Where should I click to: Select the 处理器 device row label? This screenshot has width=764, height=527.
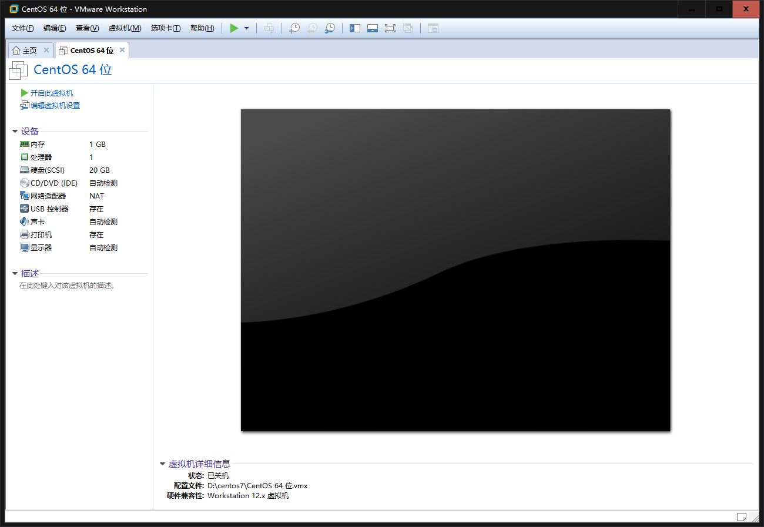(x=41, y=157)
